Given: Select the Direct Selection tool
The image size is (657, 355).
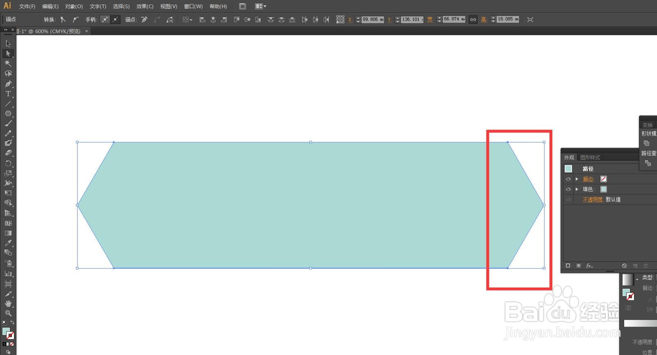Looking at the screenshot, I should tap(8, 54).
